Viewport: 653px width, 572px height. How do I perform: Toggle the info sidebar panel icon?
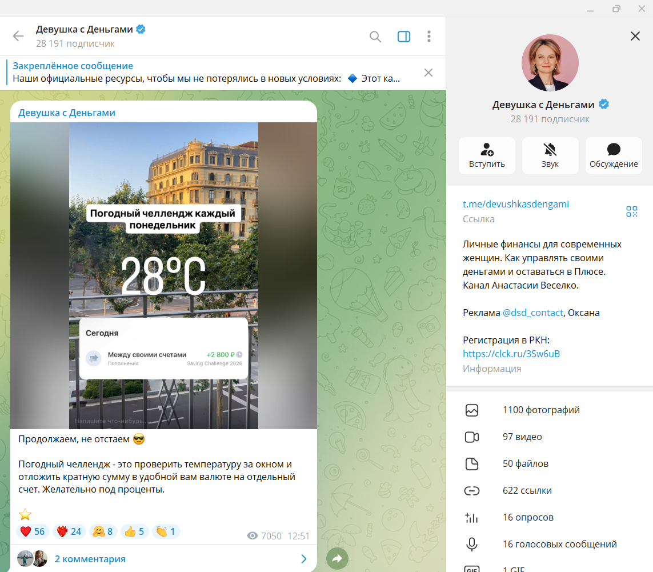[x=403, y=37]
